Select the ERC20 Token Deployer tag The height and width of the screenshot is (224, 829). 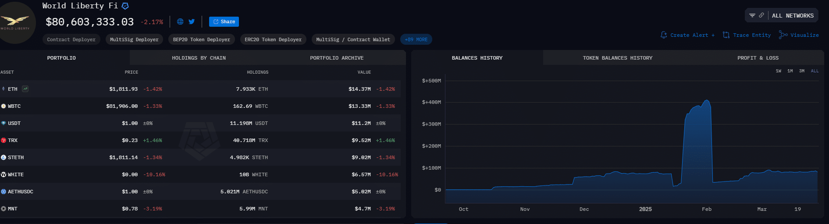point(273,39)
